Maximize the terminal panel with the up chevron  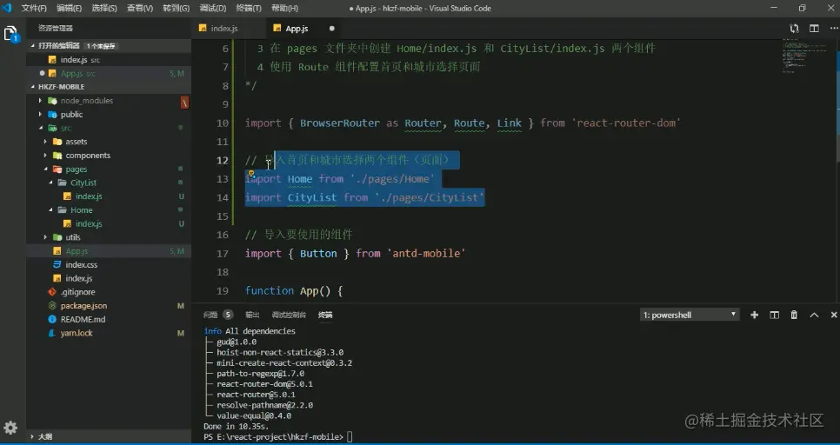click(x=814, y=315)
